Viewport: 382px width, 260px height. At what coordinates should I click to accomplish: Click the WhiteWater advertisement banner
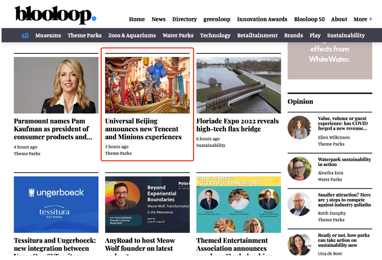[330, 61]
